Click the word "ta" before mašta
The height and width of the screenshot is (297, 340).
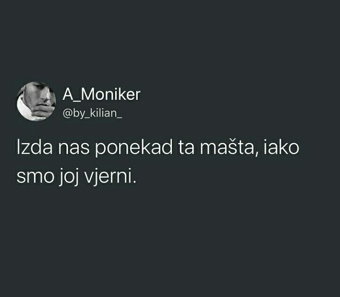point(186,148)
